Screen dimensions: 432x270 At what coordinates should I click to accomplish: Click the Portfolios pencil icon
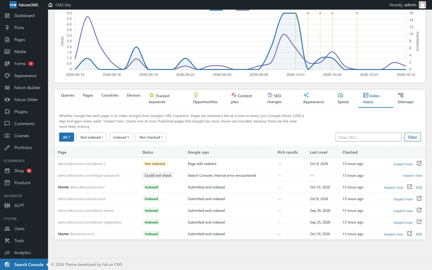pyautogui.click(x=7, y=148)
